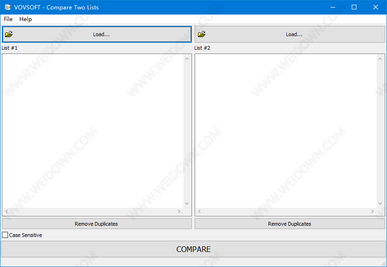Click List #1 horizontal scrollbar left arrow

pos(7,211)
